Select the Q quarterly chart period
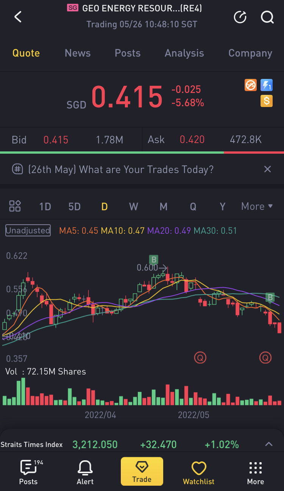The width and height of the screenshot is (284, 491). tap(193, 206)
